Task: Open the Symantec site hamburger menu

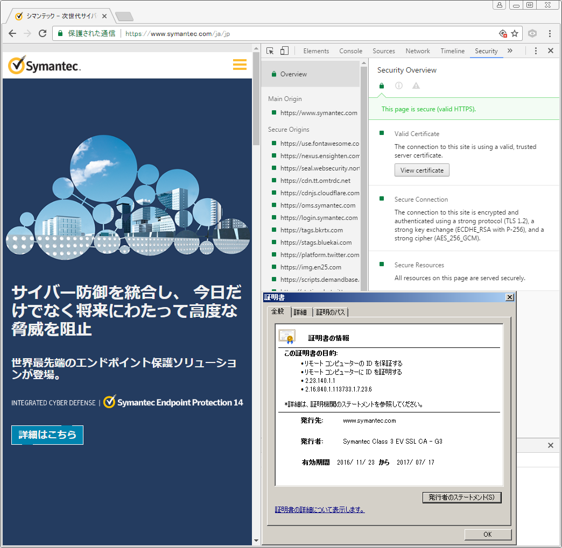Action: click(x=240, y=64)
